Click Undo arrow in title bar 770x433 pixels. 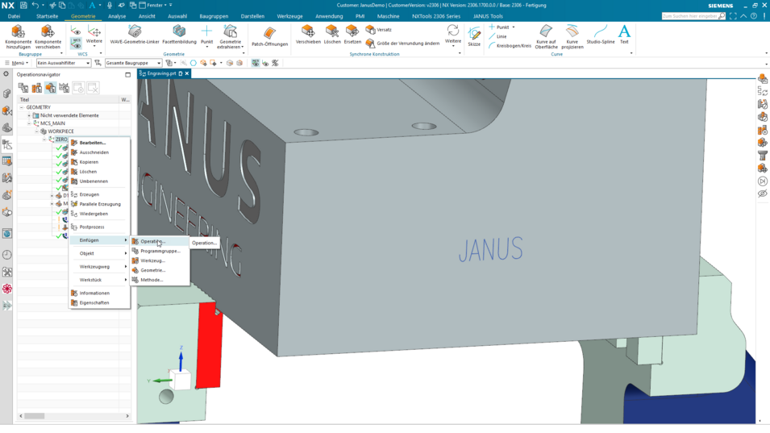(35, 6)
